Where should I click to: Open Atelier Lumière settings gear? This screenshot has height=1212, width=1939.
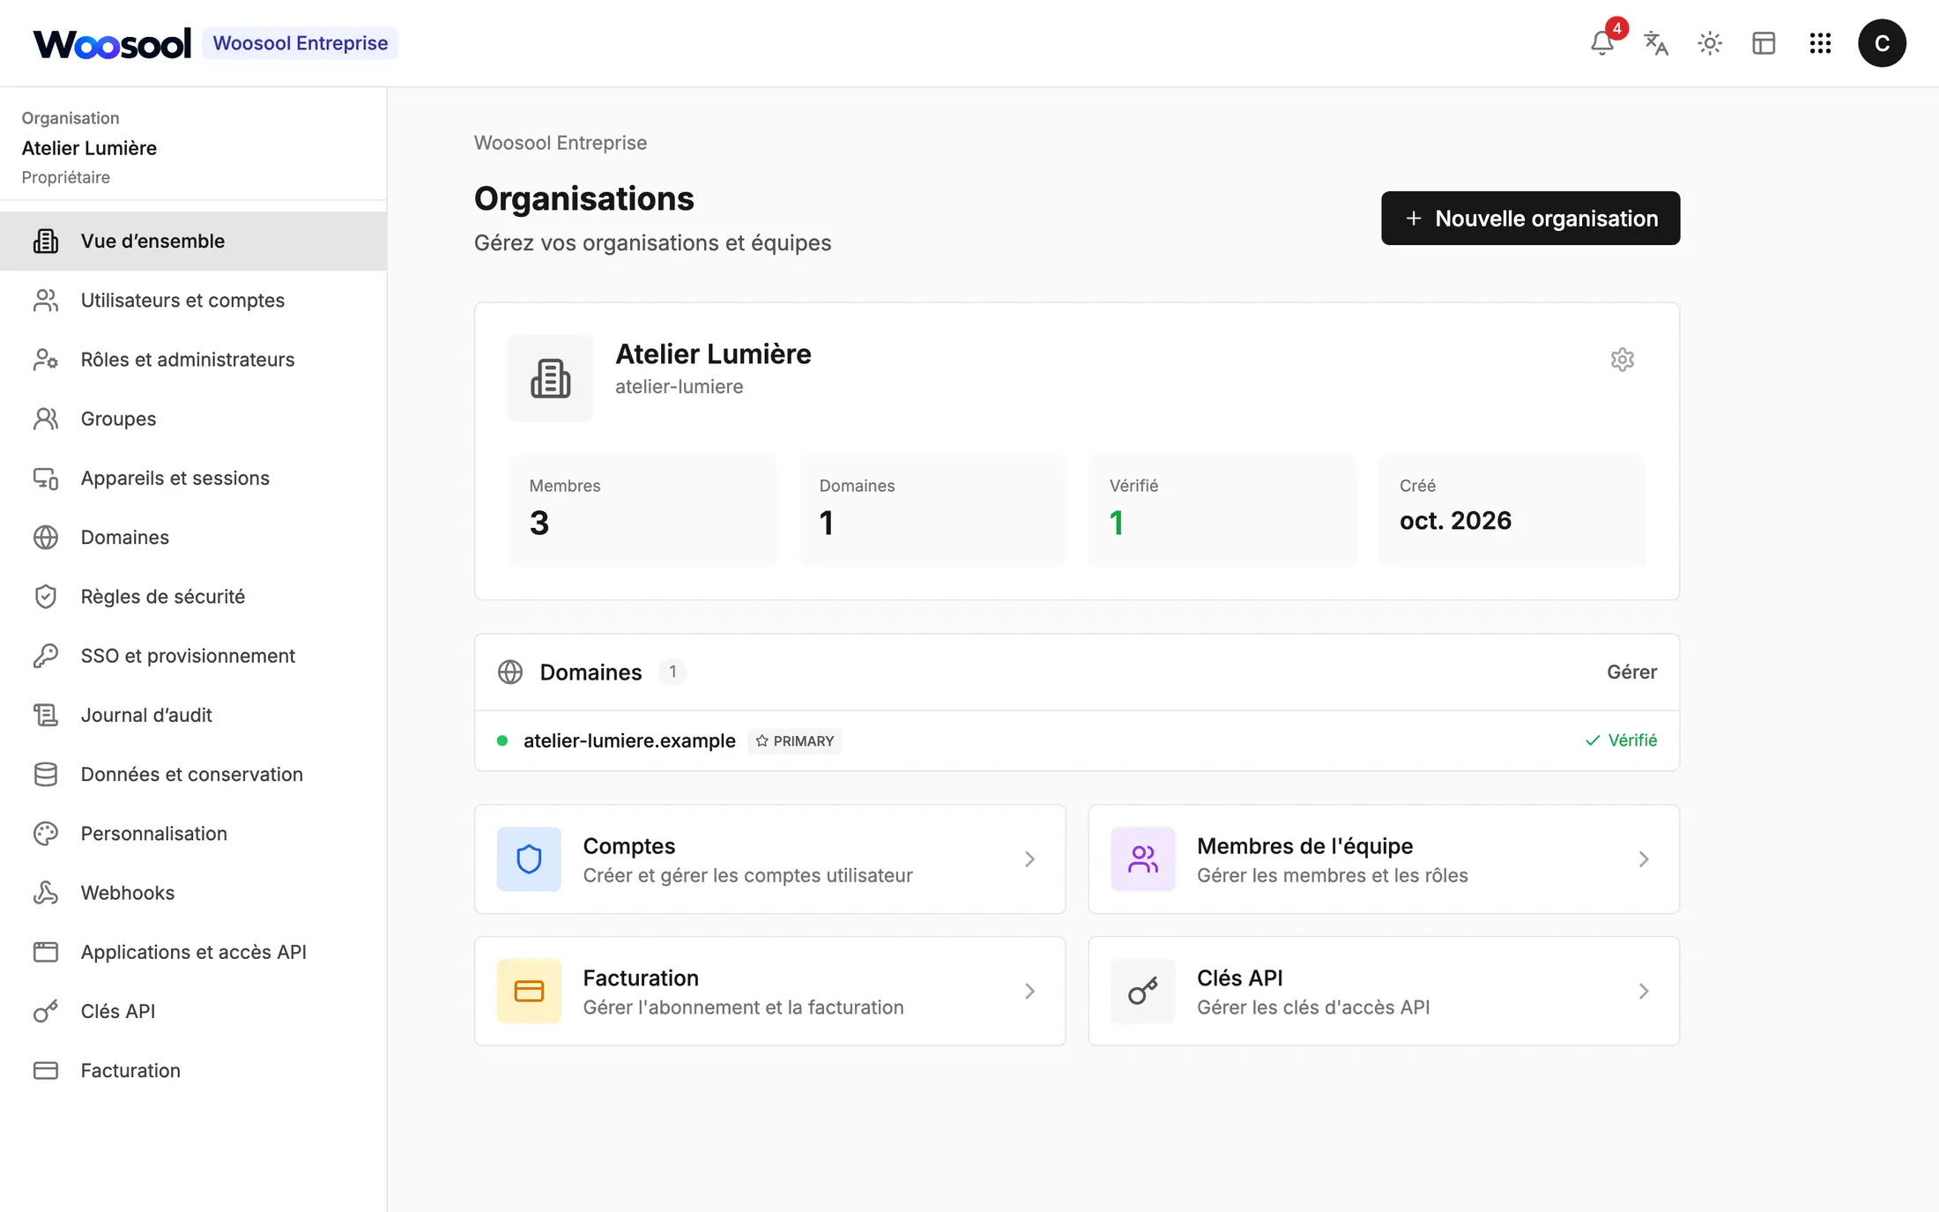coord(1622,360)
